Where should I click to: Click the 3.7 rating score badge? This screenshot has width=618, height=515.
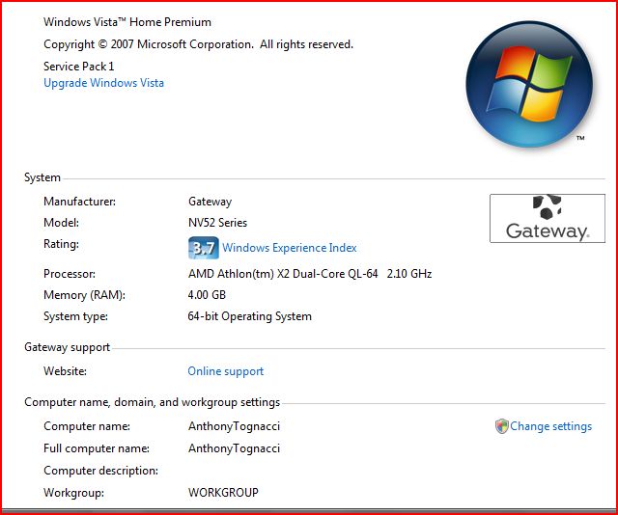tap(203, 248)
